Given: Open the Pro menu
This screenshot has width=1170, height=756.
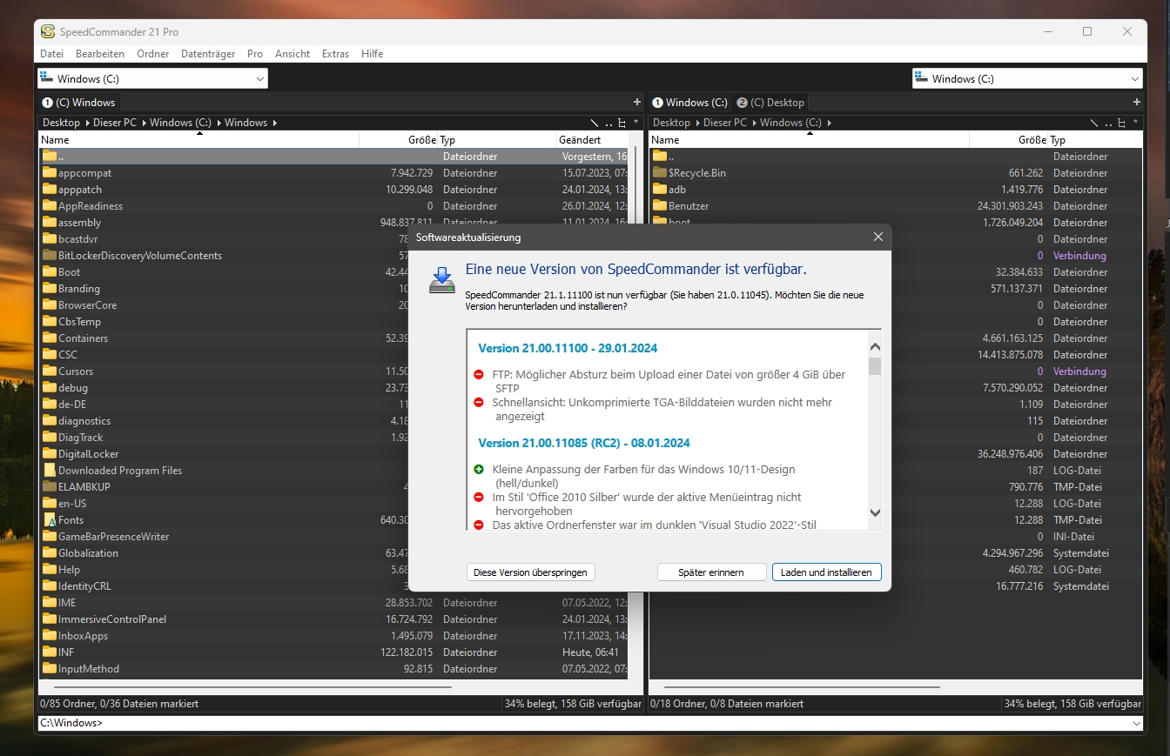Looking at the screenshot, I should [x=255, y=54].
